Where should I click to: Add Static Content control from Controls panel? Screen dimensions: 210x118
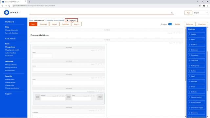pos(196,102)
